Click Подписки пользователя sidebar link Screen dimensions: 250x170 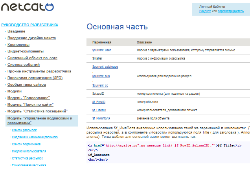29,151
